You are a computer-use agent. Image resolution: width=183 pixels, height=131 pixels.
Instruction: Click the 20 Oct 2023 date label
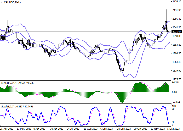pos(141,129)
